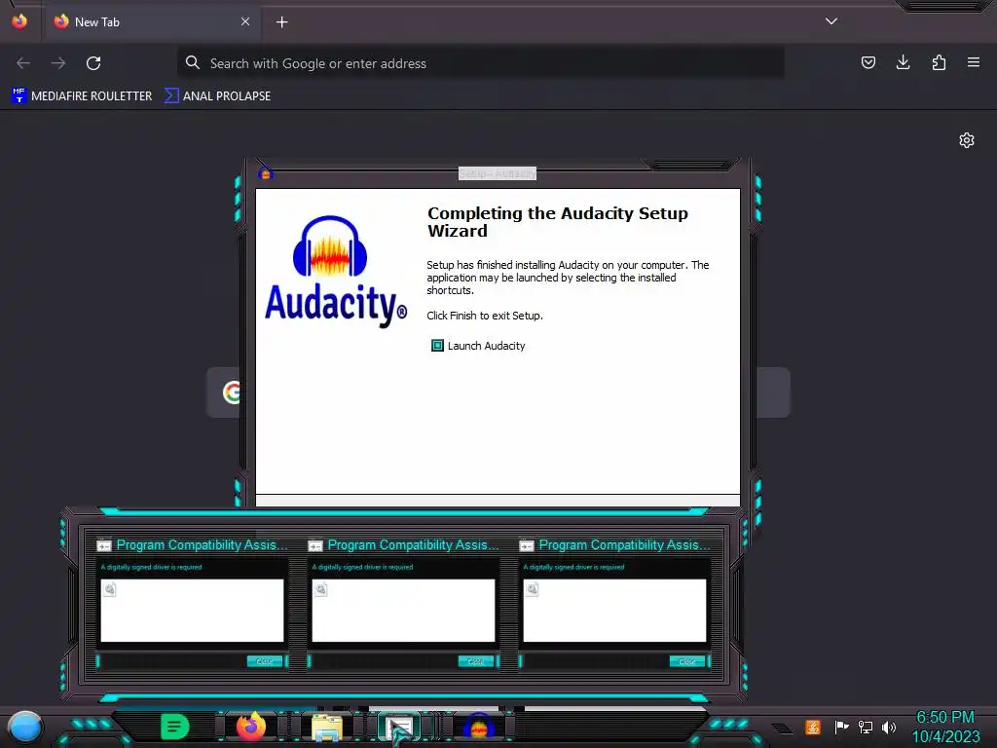
Task: Open Firefox Extensions menu
Action: coord(939,62)
